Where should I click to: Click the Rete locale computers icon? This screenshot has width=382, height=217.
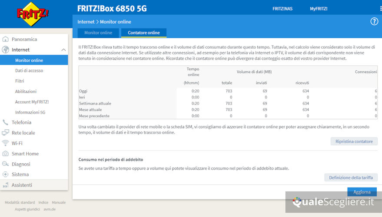point(5,133)
